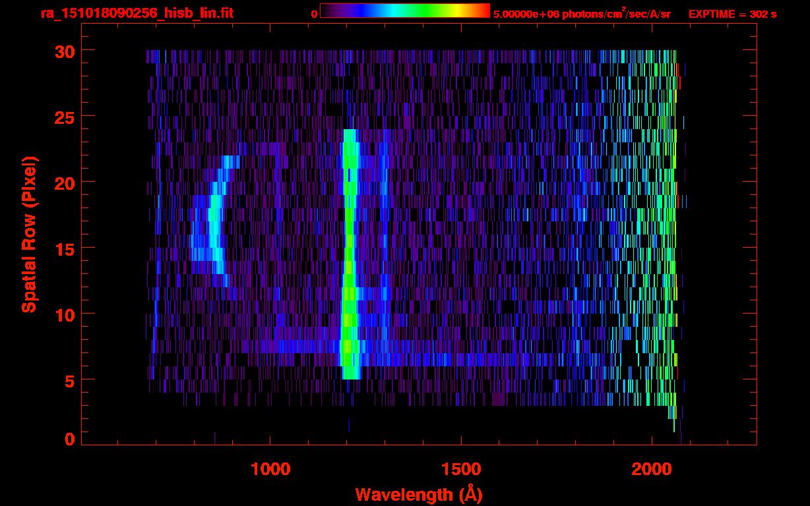Click the Spatial Row (Pixel) axis title
This screenshot has width=810, height=506.
pyautogui.click(x=29, y=235)
